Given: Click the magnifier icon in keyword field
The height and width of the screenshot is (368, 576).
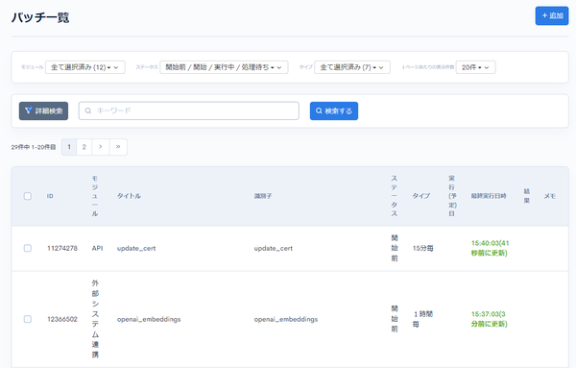Looking at the screenshot, I should 88,110.
